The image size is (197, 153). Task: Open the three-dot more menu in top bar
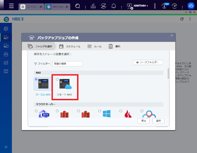pyautogui.click(x=155, y=6)
